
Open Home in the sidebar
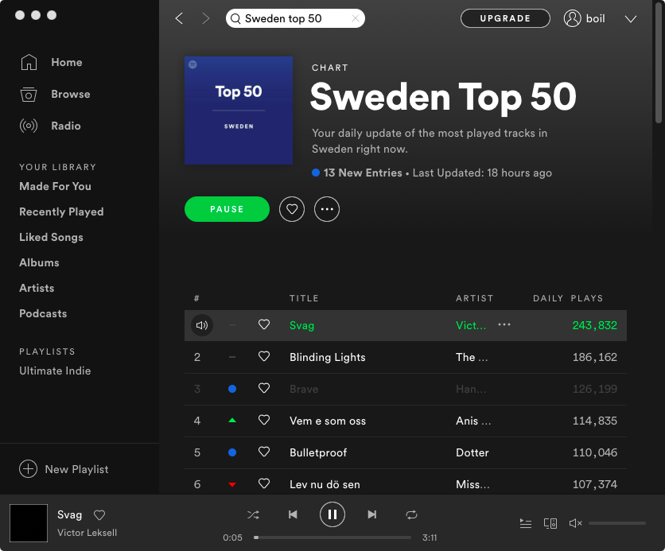coord(67,62)
